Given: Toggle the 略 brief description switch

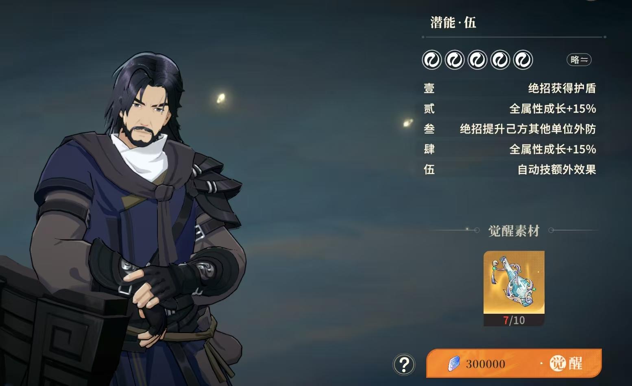Looking at the screenshot, I should coord(579,60).
